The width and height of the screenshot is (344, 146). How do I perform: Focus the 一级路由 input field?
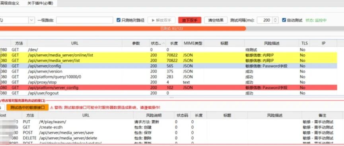coord(84,20)
